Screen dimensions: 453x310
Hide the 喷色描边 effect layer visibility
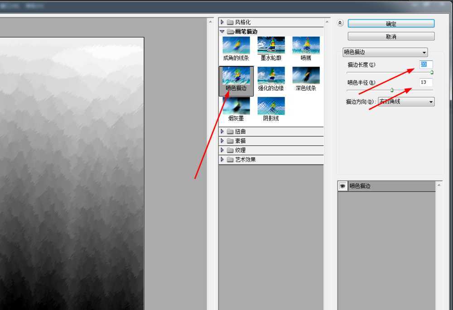click(342, 186)
